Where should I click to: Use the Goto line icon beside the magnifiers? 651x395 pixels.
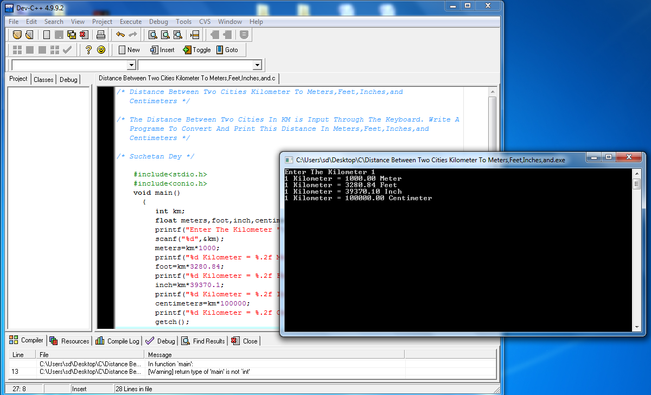pos(194,34)
